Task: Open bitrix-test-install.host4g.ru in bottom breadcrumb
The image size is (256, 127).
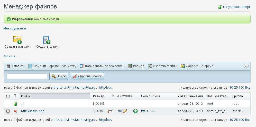Action: 74,120
